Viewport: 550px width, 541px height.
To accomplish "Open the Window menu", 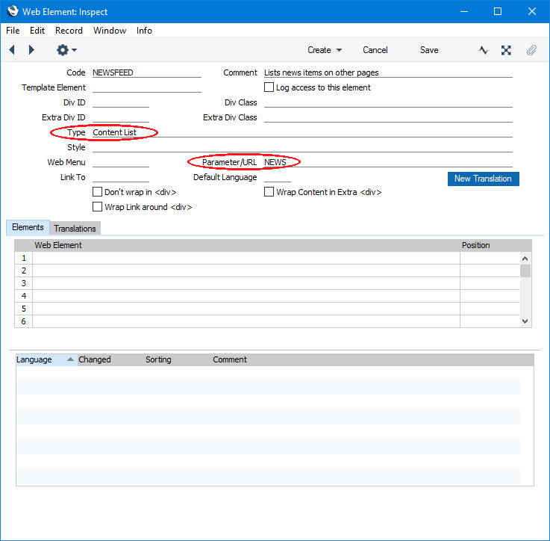I will tap(110, 31).
